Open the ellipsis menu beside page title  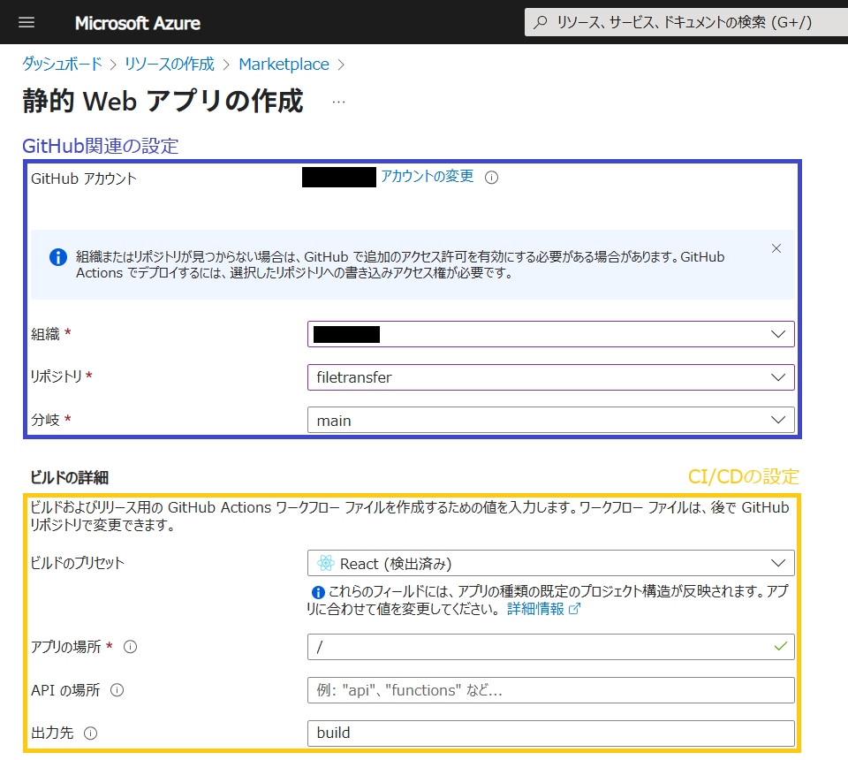pyautogui.click(x=338, y=102)
